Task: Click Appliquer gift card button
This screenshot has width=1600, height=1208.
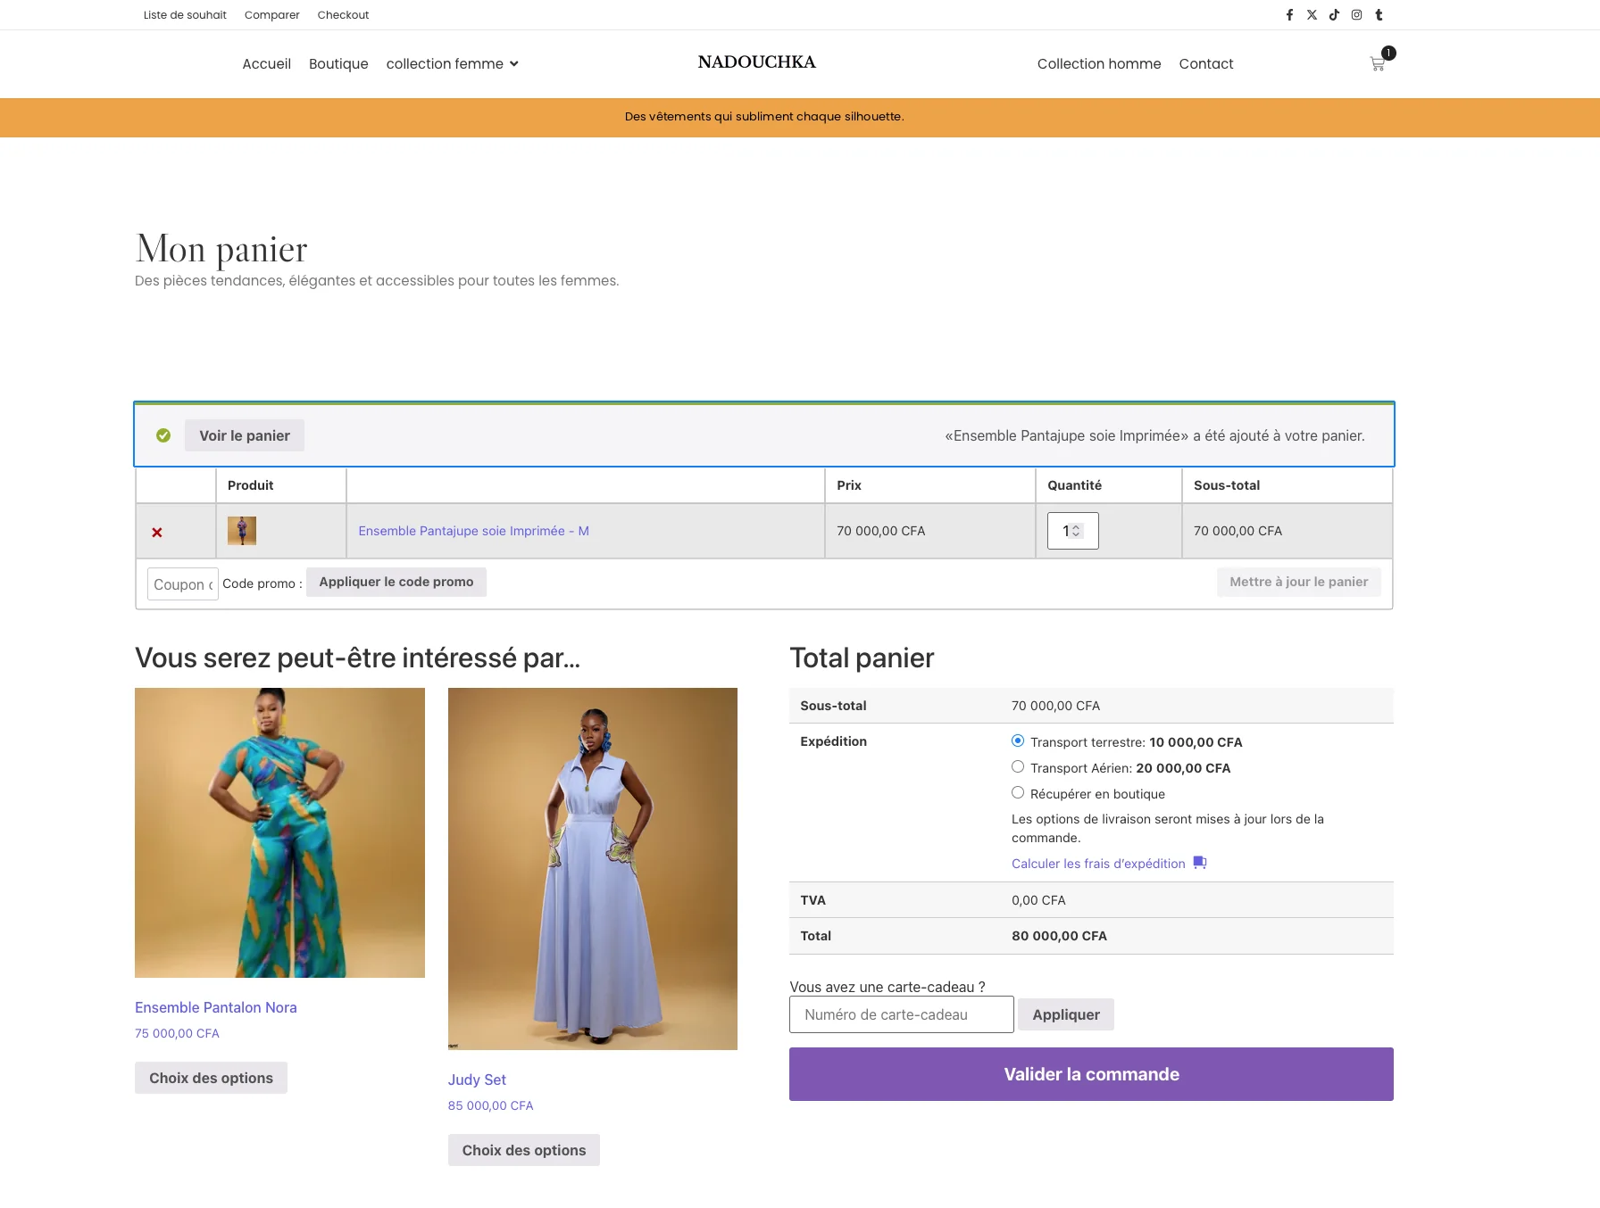Action: point(1066,1014)
